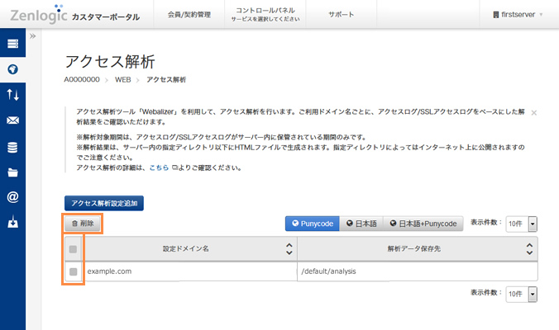This screenshot has width=559, height=330.
Task: Go to A0000000 breadcrumb
Action: click(x=82, y=80)
